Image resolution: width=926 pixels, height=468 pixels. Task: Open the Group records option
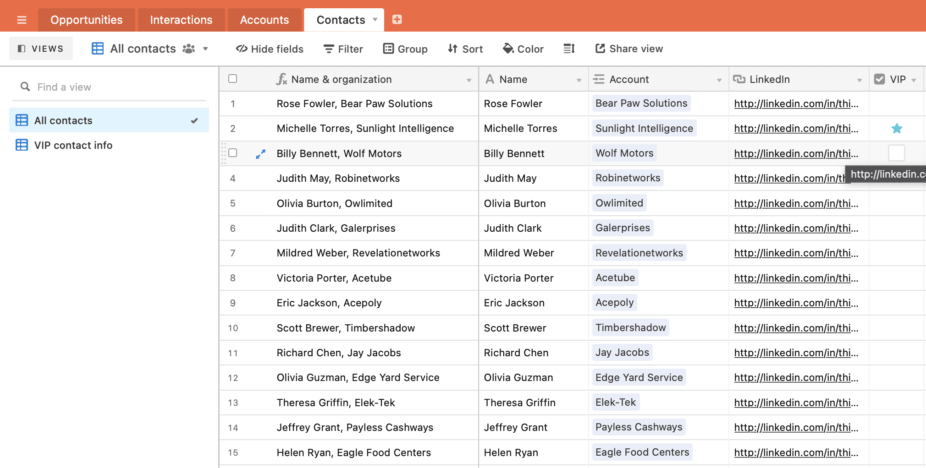point(405,49)
